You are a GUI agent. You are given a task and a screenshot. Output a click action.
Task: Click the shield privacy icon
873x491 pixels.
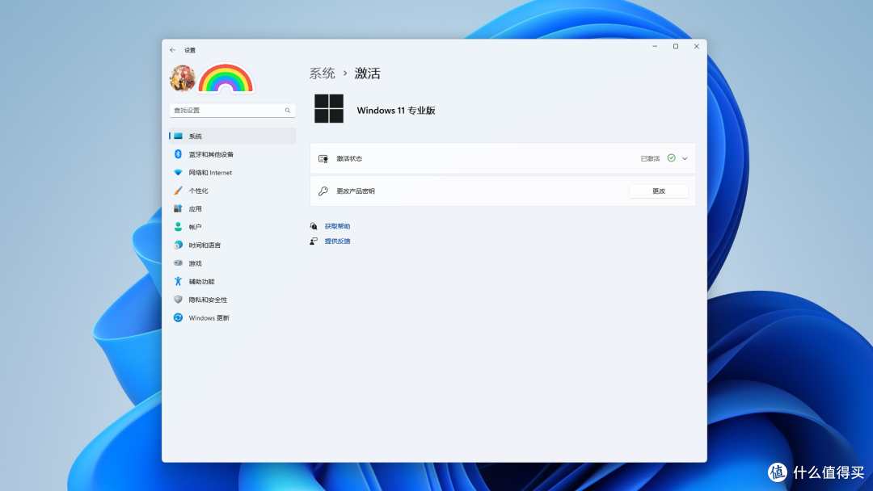tap(178, 300)
